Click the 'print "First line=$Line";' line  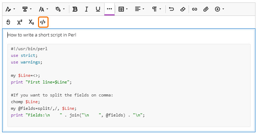click(41, 82)
